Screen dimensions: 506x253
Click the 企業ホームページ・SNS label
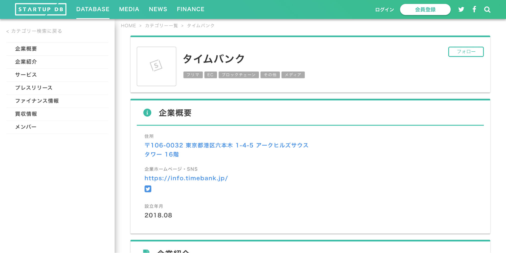[x=171, y=169]
